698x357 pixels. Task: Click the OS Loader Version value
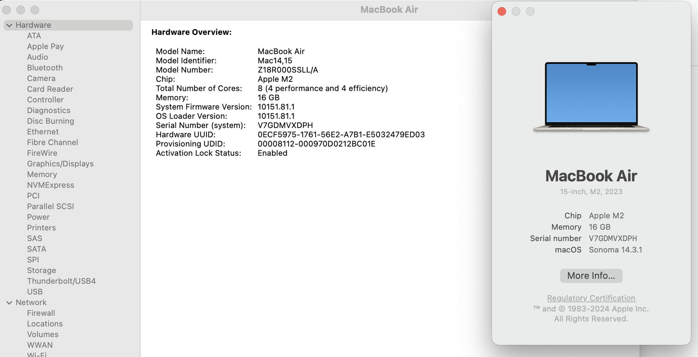click(276, 116)
